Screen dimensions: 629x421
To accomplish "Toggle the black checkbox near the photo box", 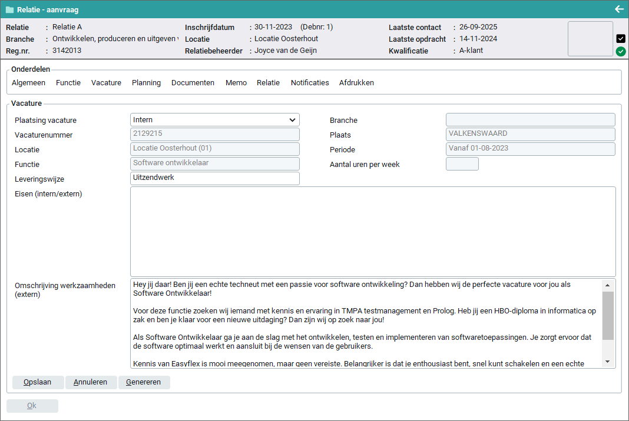I will 621,39.
